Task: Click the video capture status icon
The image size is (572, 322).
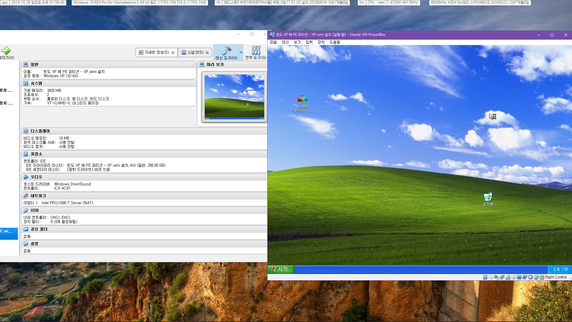Action: pyautogui.click(x=525, y=277)
